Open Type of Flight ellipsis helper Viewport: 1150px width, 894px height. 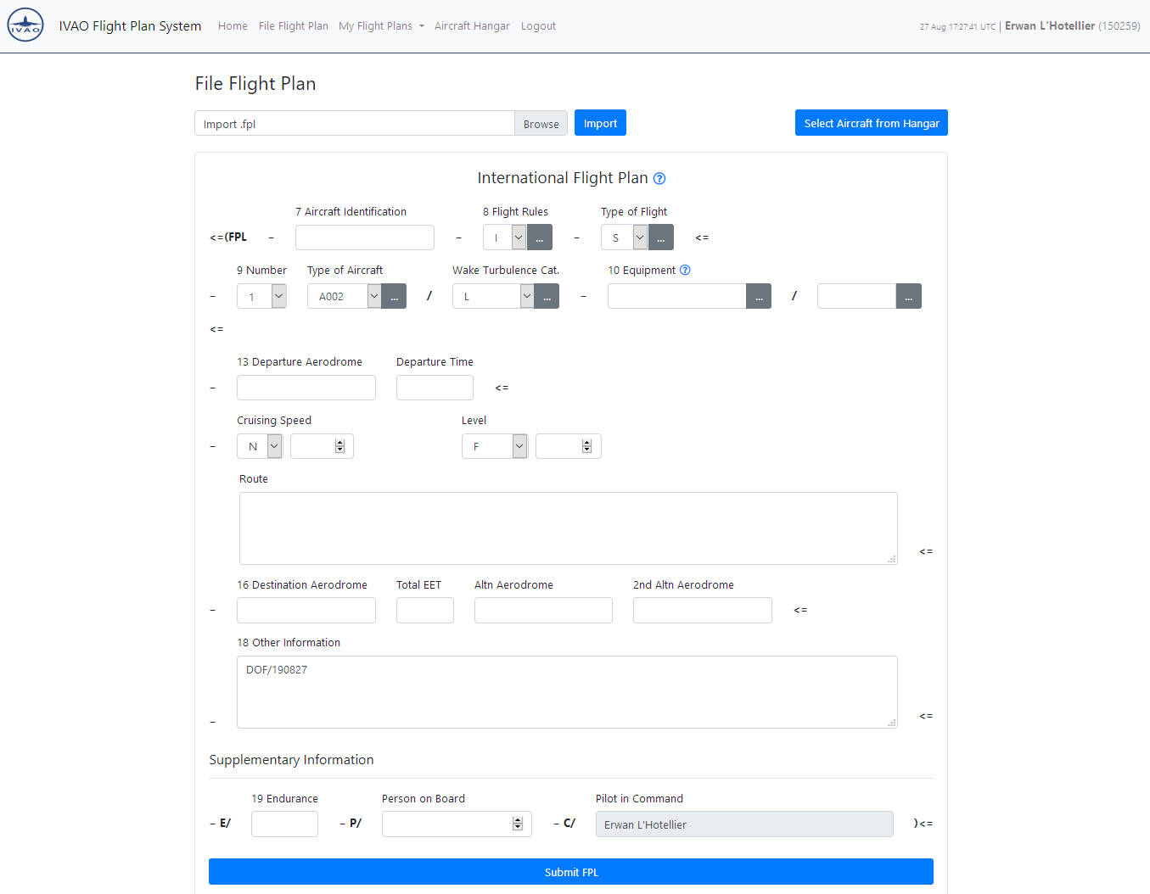click(661, 238)
